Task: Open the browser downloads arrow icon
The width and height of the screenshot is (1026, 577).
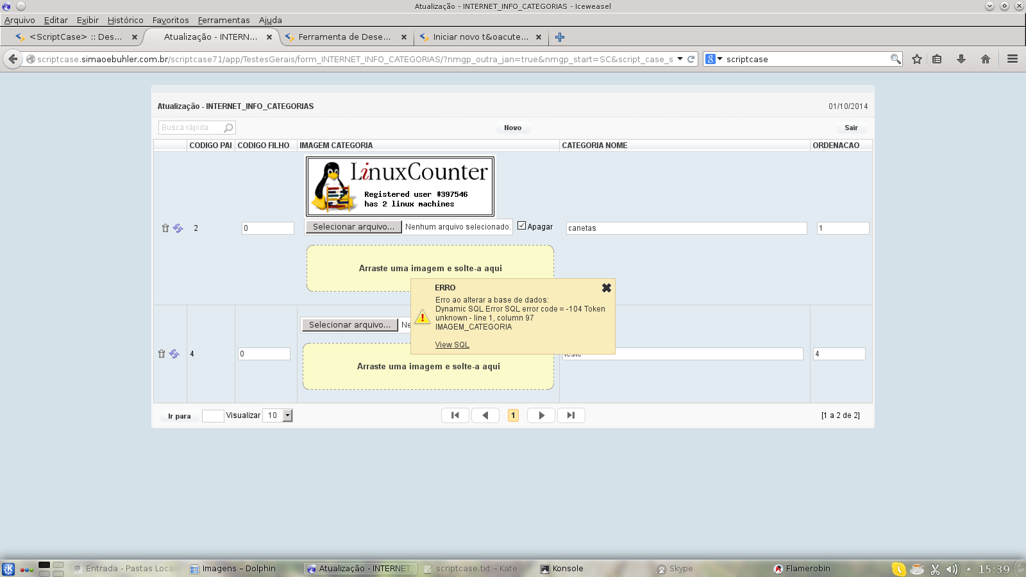Action: click(x=961, y=59)
